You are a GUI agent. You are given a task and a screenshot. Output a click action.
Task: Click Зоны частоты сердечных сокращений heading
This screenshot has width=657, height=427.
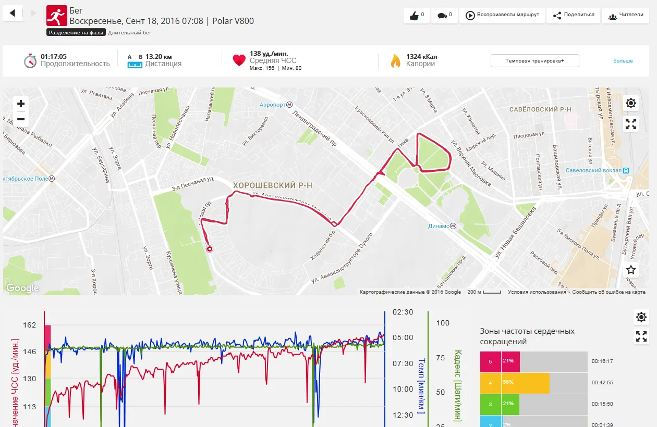[527, 336]
